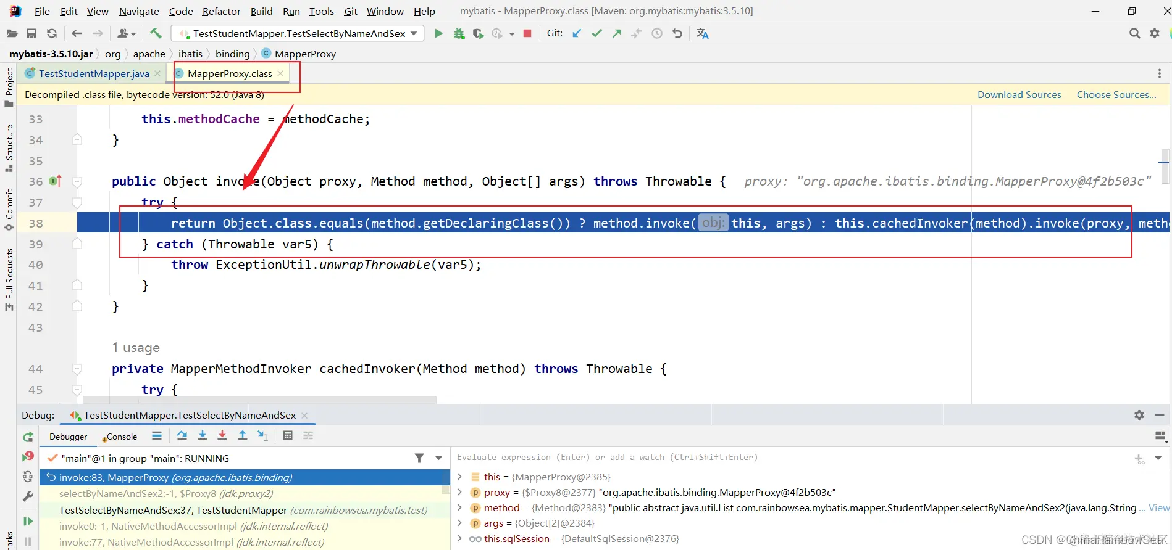Push commits with Git green arrow

point(617,33)
